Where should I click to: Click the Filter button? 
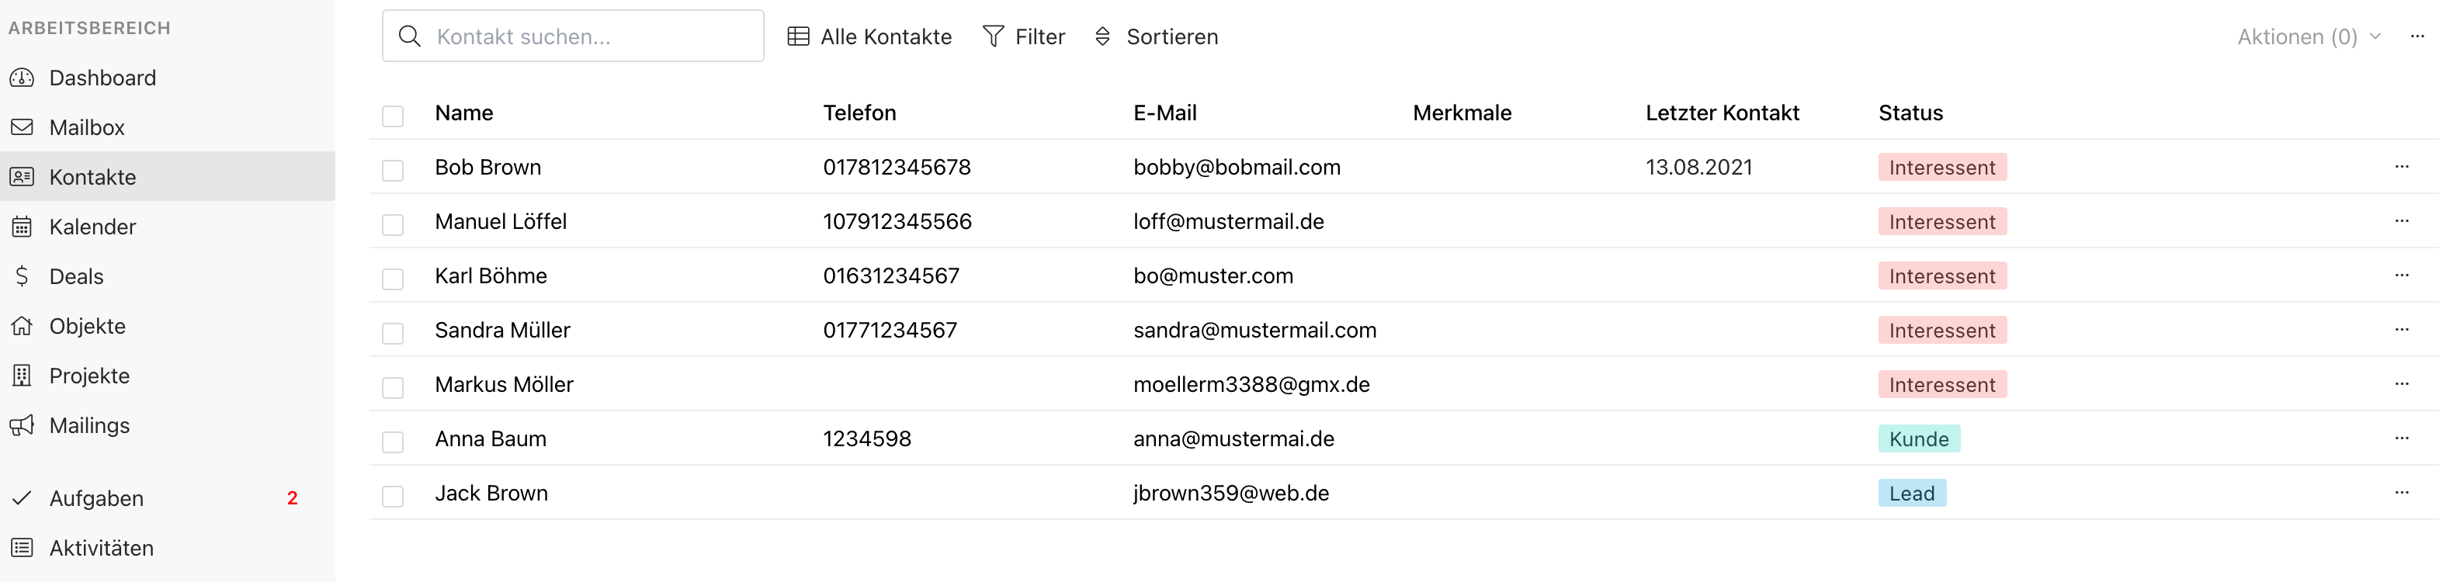coord(1024,37)
